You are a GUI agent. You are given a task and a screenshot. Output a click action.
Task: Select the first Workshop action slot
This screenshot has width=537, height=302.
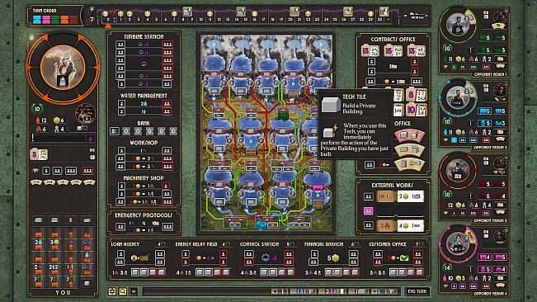click(x=121, y=150)
